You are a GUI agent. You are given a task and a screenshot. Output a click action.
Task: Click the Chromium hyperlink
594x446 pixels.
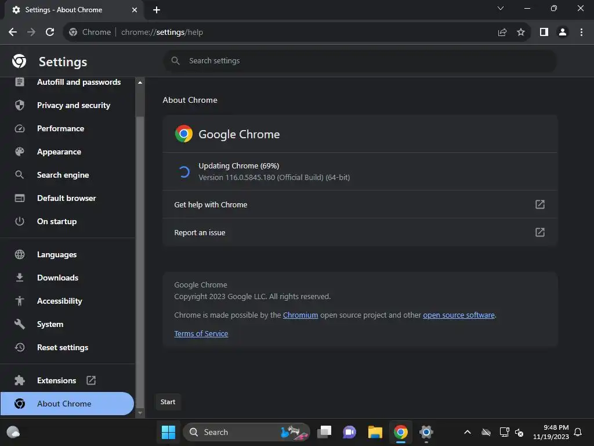(x=300, y=315)
